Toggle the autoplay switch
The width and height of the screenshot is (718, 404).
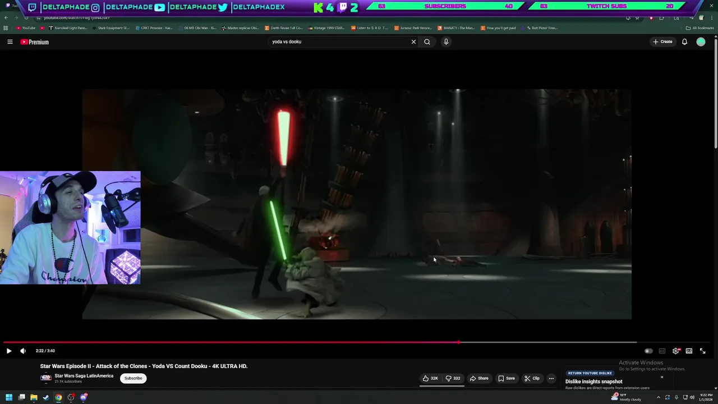tap(648, 351)
